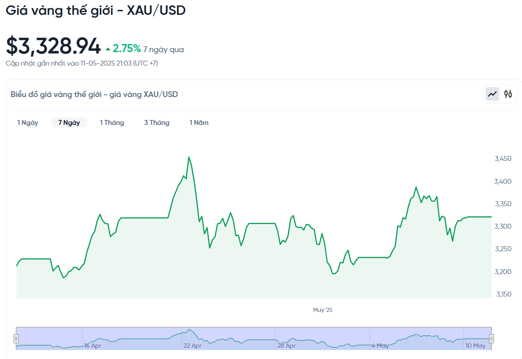
Task: Show the 1 Năm price range
Action: [199, 123]
